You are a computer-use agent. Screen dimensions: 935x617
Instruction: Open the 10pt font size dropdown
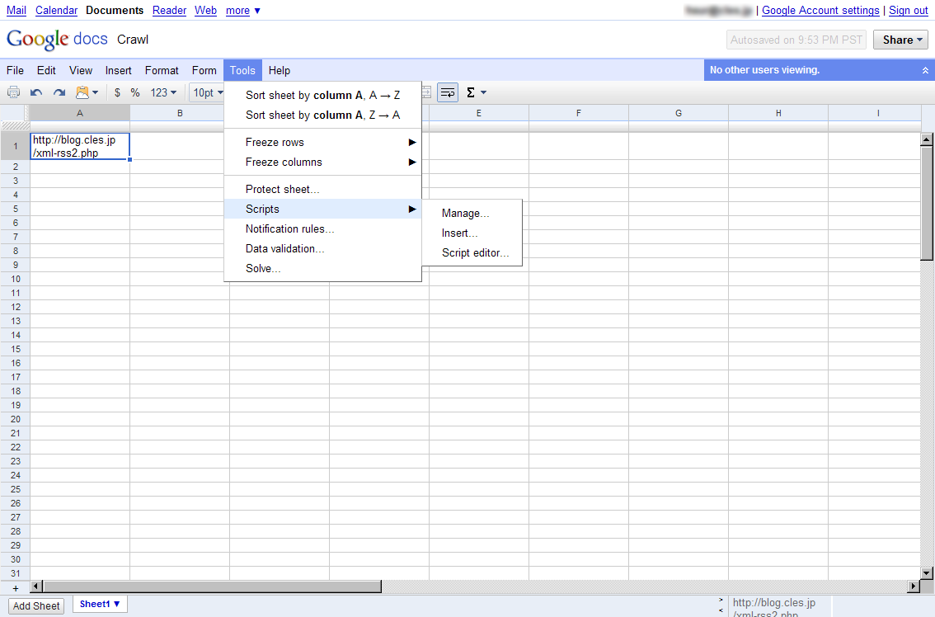[x=207, y=92]
